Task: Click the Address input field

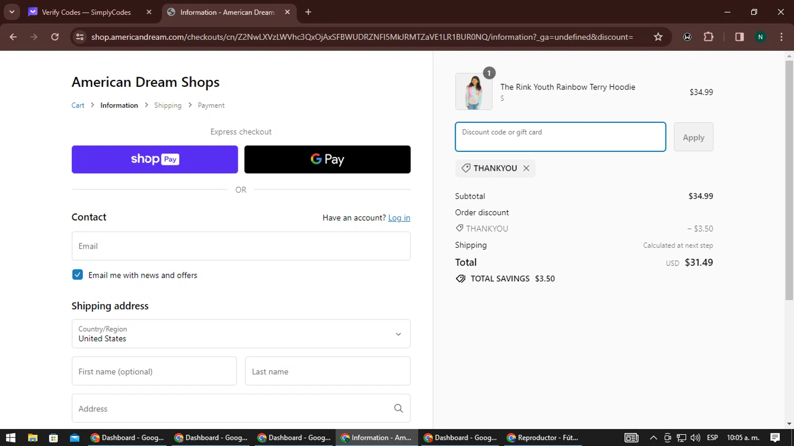Action: [x=241, y=408]
